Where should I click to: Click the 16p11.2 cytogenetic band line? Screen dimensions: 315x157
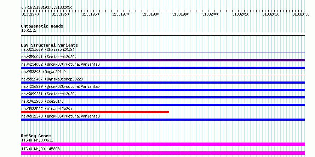point(163,34)
